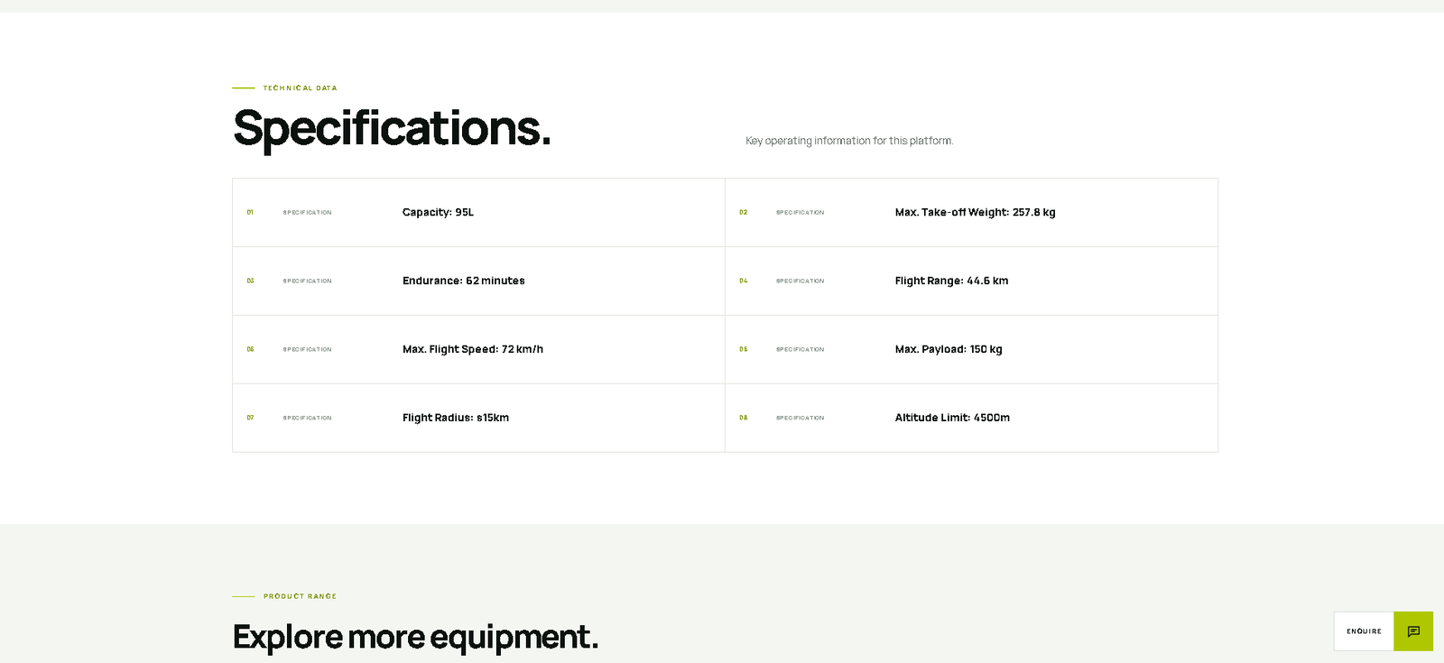
Task: Click Explore more equipment heading
Action: pos(415,638)
